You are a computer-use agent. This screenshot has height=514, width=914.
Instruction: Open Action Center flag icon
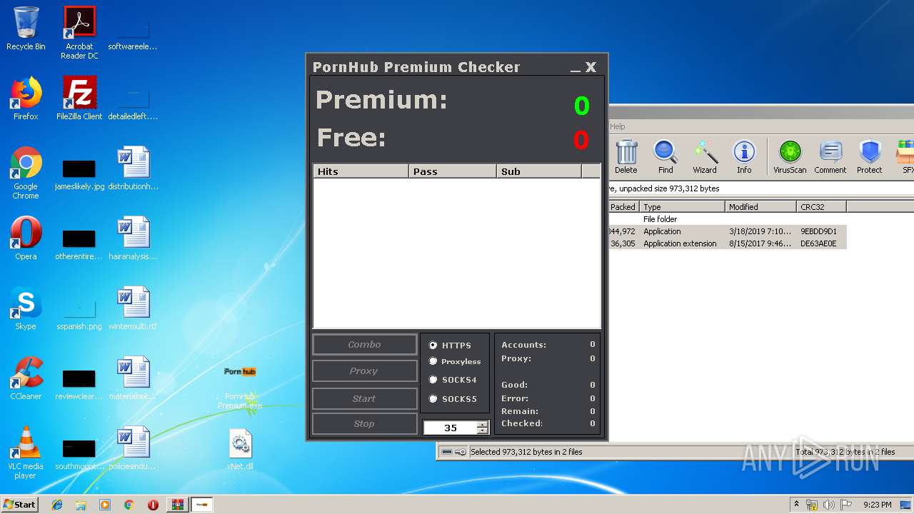point(845,505)
